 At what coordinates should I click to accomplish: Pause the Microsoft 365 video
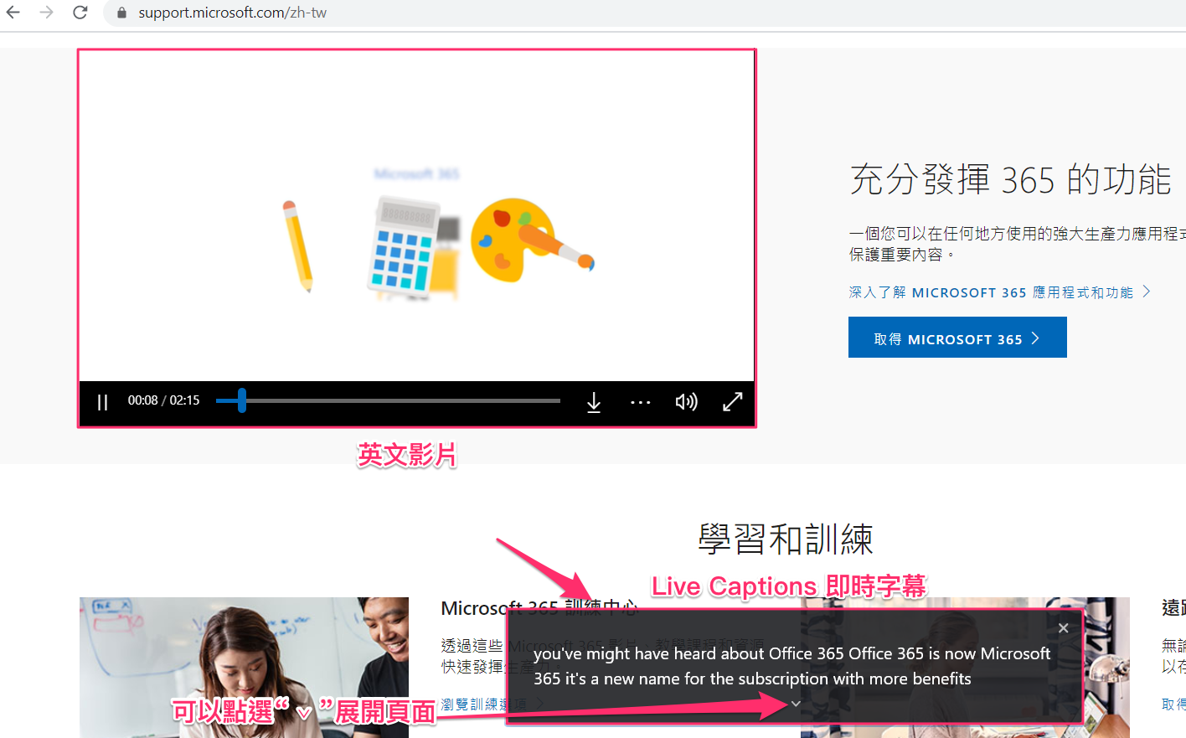click(102, 402)
